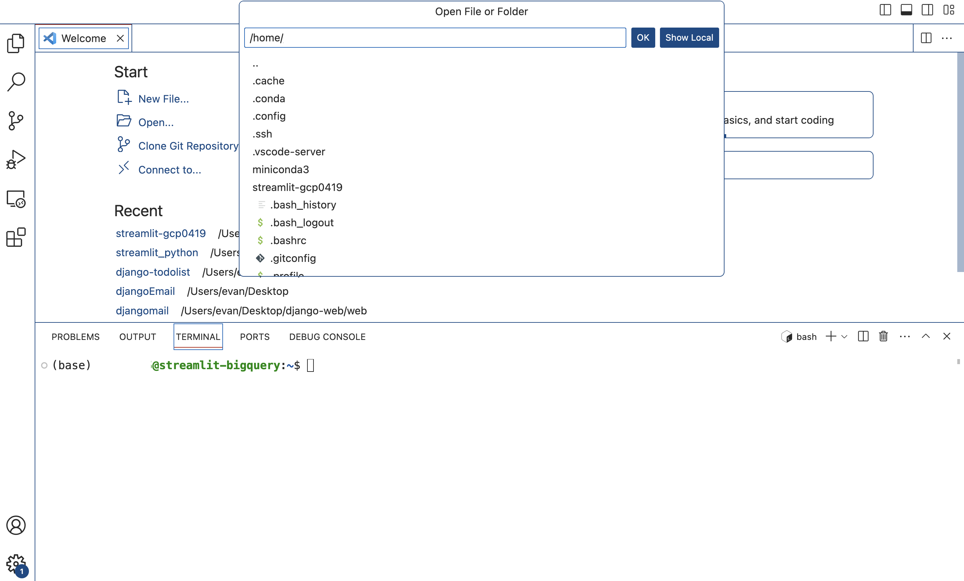Click the Open... link
This screenshot has height=581, width=964.
coord(156,122)
